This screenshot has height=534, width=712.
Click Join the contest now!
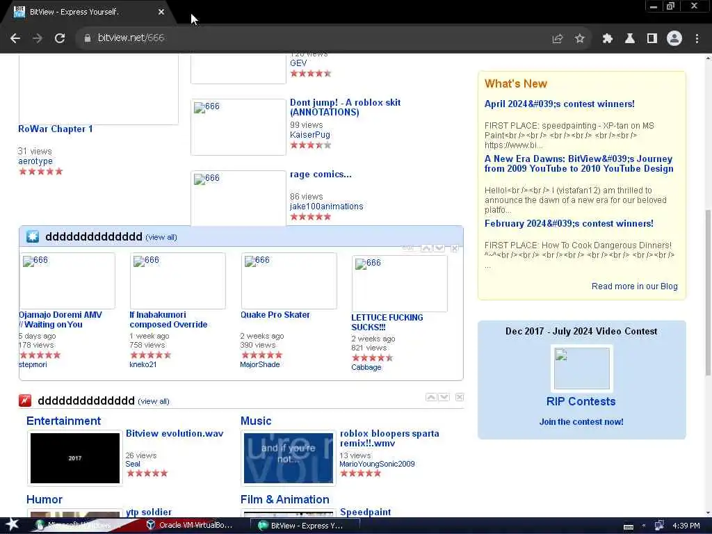pyautogui.click(x=581, y=422)
